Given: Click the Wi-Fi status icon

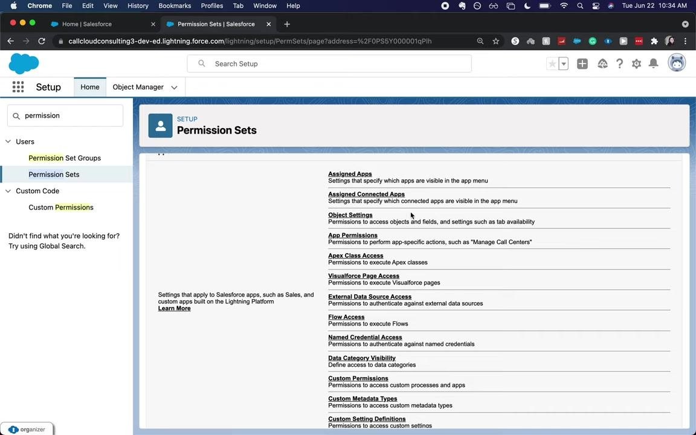Looking at the screenshot, I should point(564,6).
